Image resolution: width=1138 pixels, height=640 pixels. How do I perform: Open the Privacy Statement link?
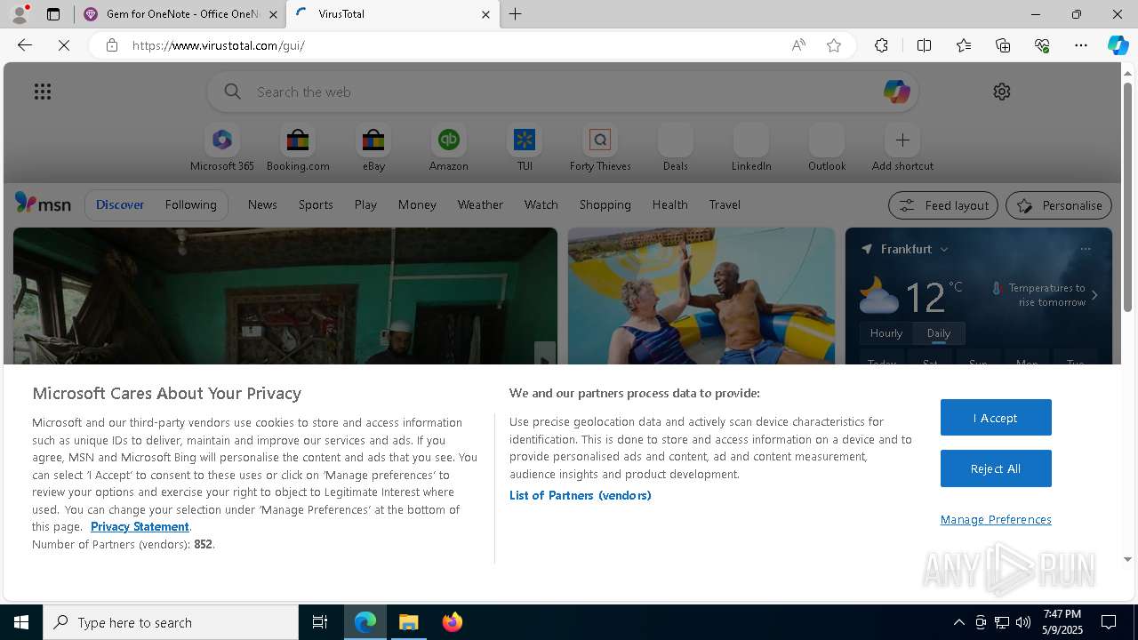coord(140,526)
